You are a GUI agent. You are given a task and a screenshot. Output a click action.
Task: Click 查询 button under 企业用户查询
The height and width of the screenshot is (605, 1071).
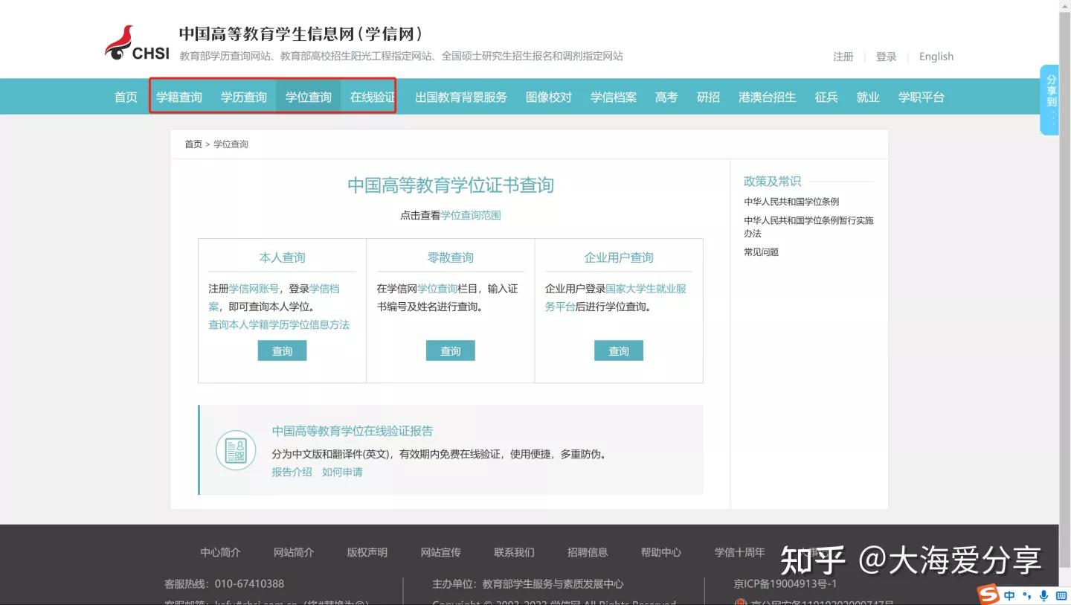(x=618, y=350)
